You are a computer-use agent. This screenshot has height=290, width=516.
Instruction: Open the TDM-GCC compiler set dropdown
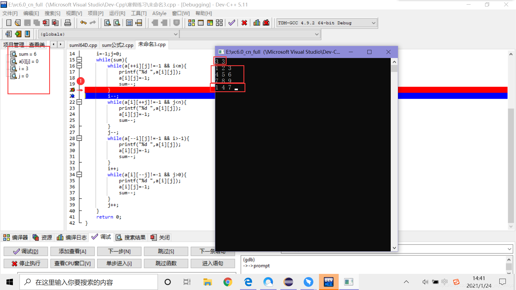373,23
